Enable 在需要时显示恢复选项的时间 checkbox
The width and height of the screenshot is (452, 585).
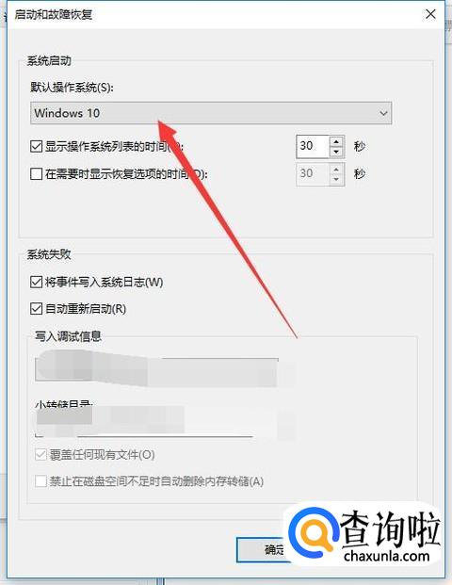pyautogui.click(x=36, y=173)
